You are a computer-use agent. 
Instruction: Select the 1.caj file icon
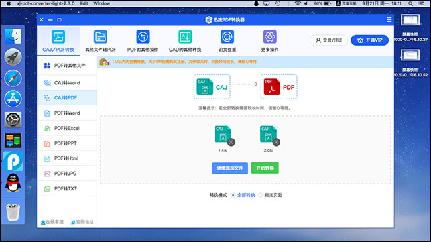[223, 134]
